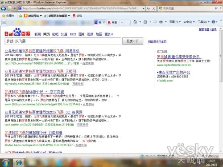Click the Windows Start orb

point(6,163)
